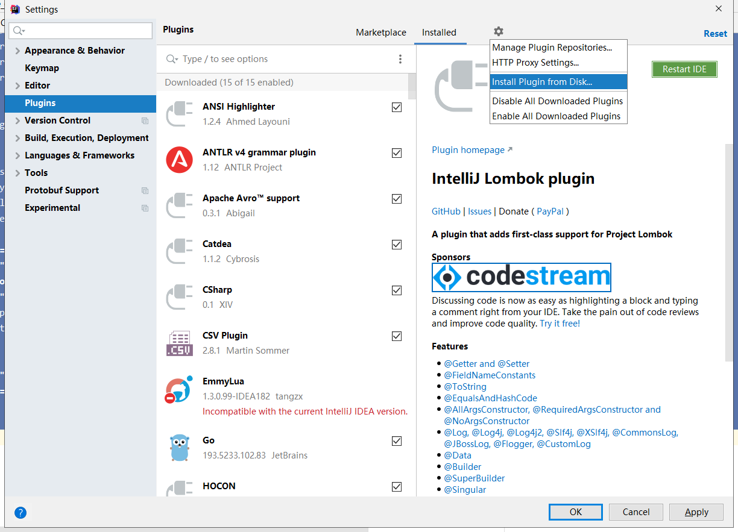Expand the Version Control node
The height and width of the screenshot is (532, 738).
pos(17,120)
